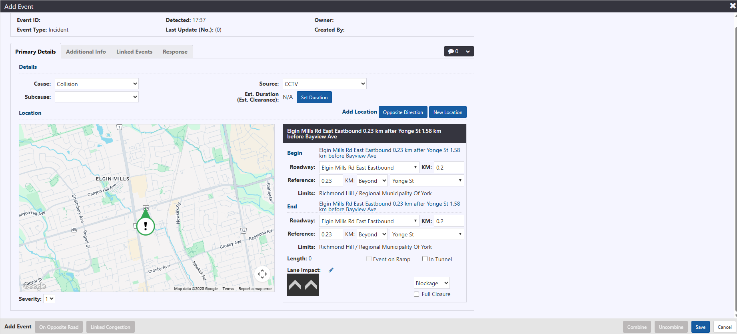Click the map recenter button
This screenshot has width=737, height=334.
click(262, 274)
